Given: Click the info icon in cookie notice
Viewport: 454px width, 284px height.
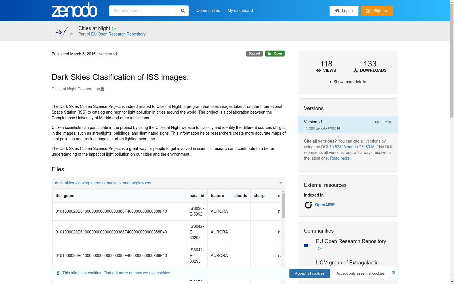Looking at the screenshot, I should point(58,273).
